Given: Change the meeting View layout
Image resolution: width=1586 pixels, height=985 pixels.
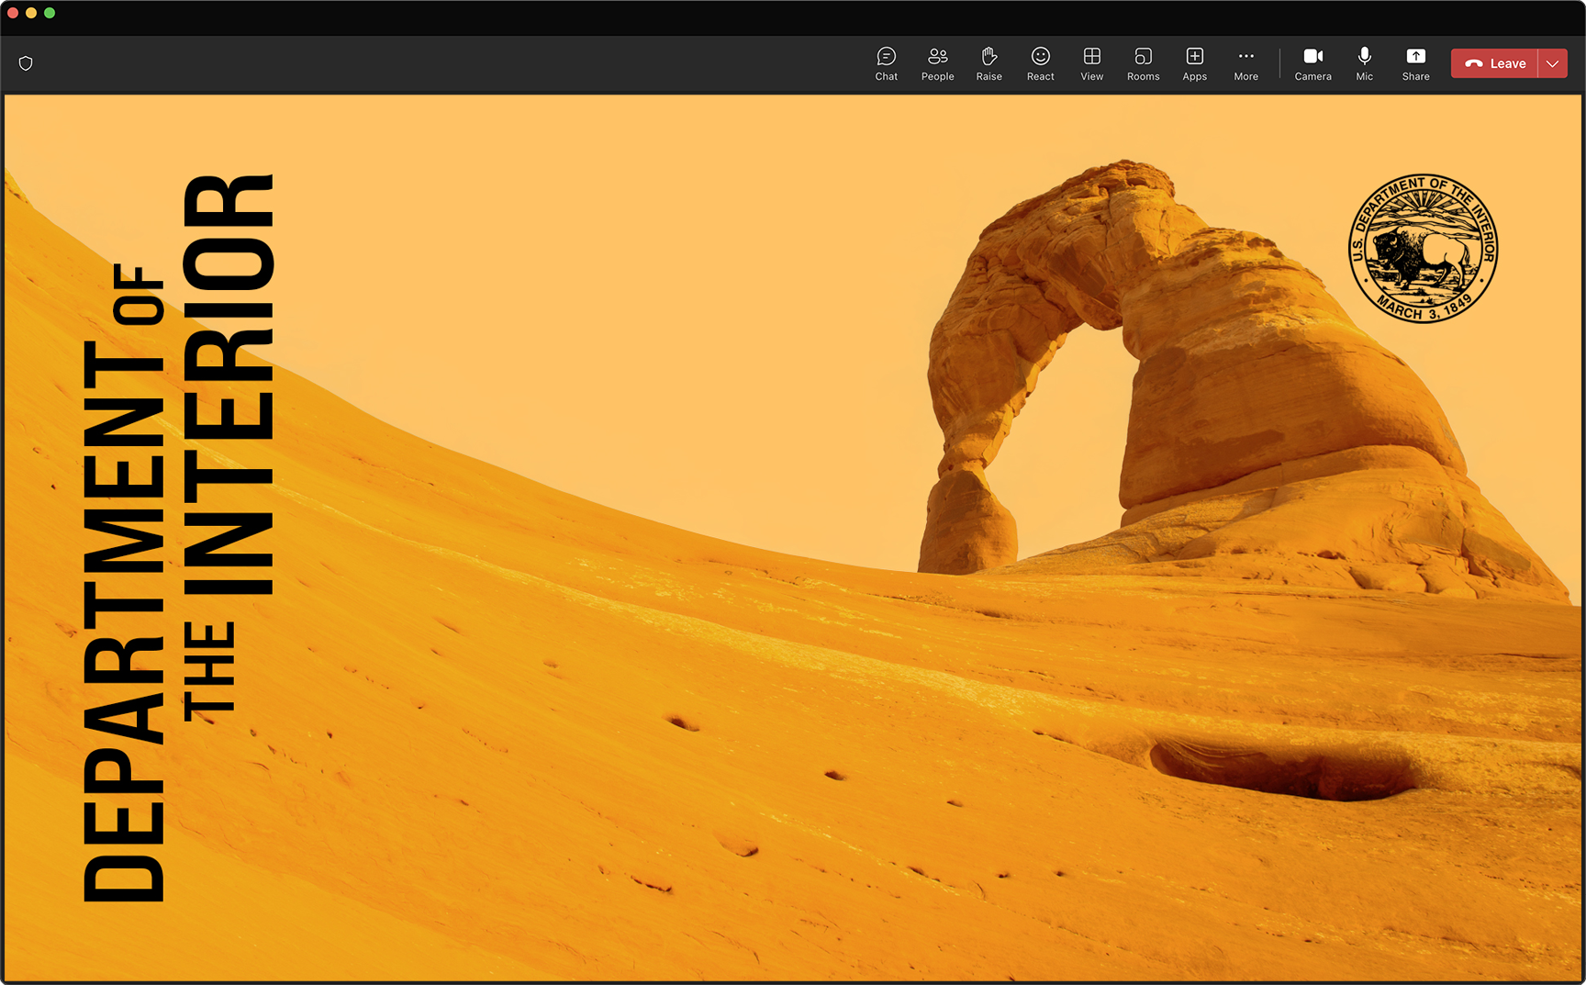Looking at the screenshot, I should pyautogui.click(x=1091, y=63).
